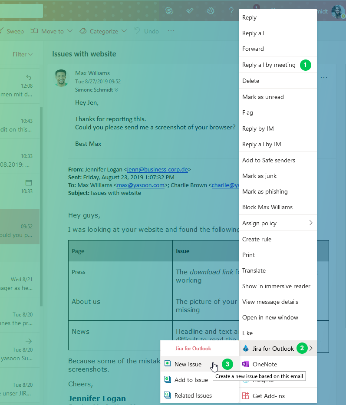This screenshot has height=405, width=346.
Task: Open the Skype icon in header
Action: coord(169,11)
